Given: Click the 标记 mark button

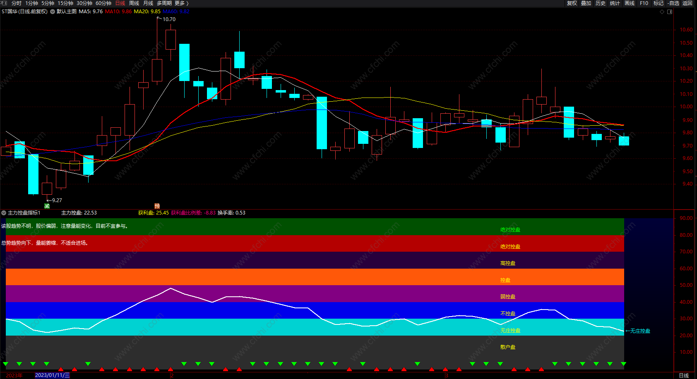Looking at the screenshot, I should tap(659, 3).
